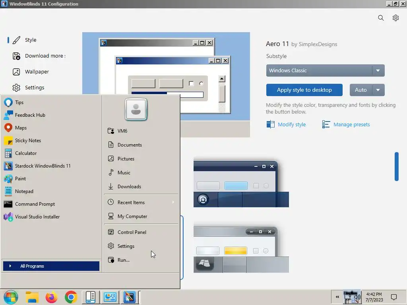Click the Auto button

361,90
